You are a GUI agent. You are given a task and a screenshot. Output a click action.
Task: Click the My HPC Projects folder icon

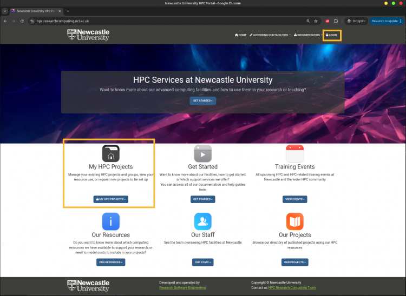tap(110, 153)
